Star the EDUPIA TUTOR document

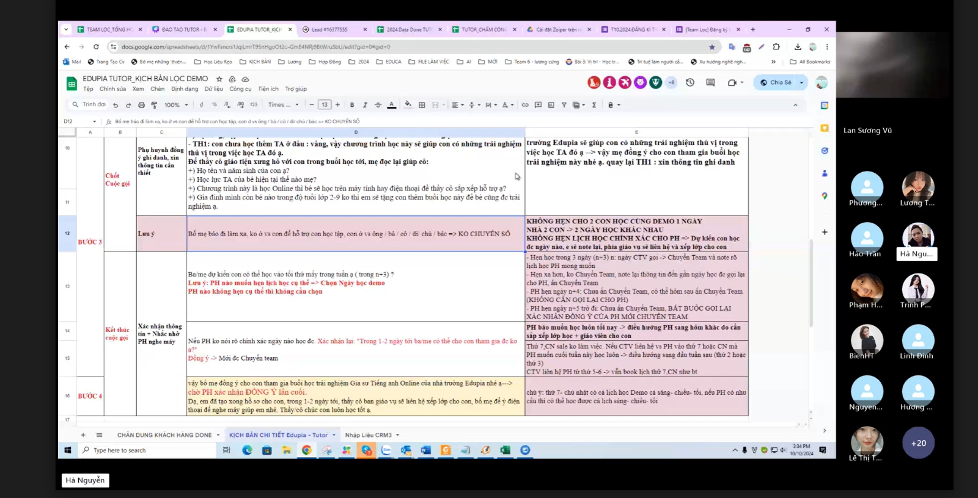(x=219, y=79)
